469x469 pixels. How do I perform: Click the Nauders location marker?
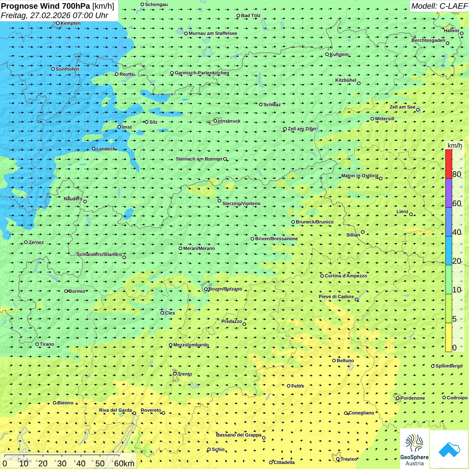click(x=85, y=202)
